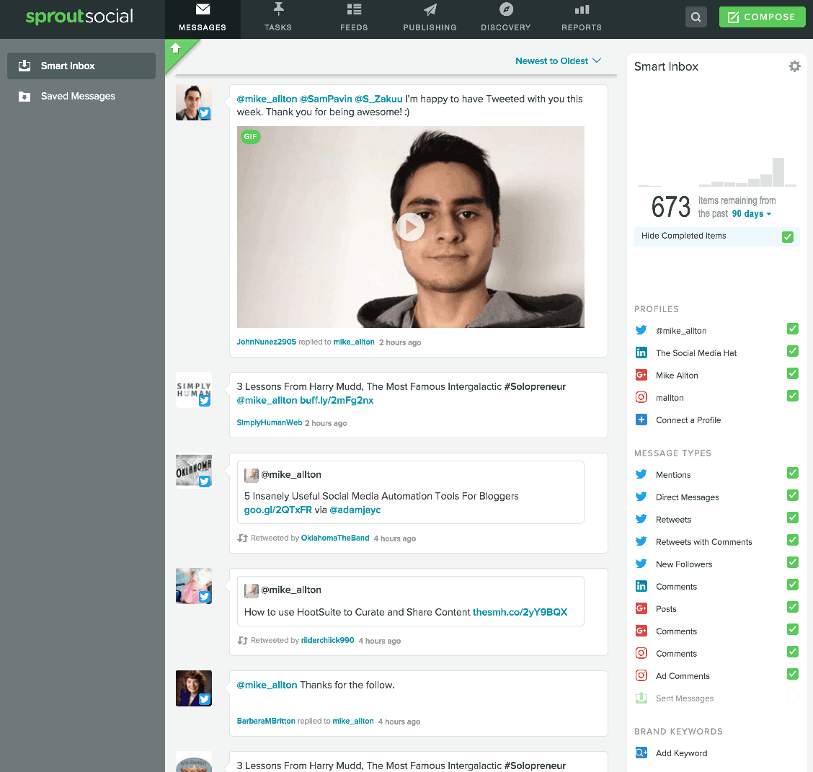
Task: Enable the Sent Messages checkbox
Action: 793,696
